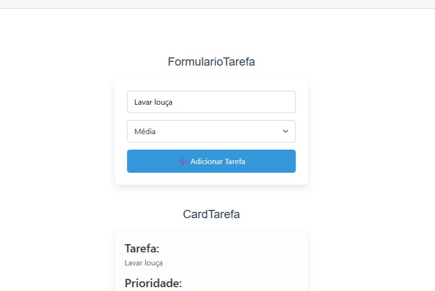Click the blue Adicionar Tarefa button

click(211, 161)
